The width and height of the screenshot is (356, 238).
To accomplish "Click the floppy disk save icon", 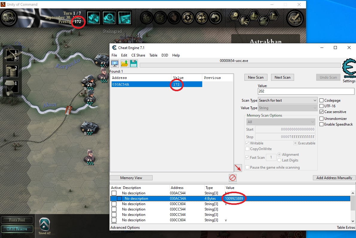I will click(x=133, y=63).
